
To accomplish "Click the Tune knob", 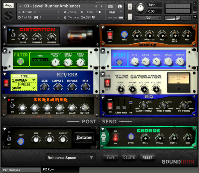I will point(140,8).
